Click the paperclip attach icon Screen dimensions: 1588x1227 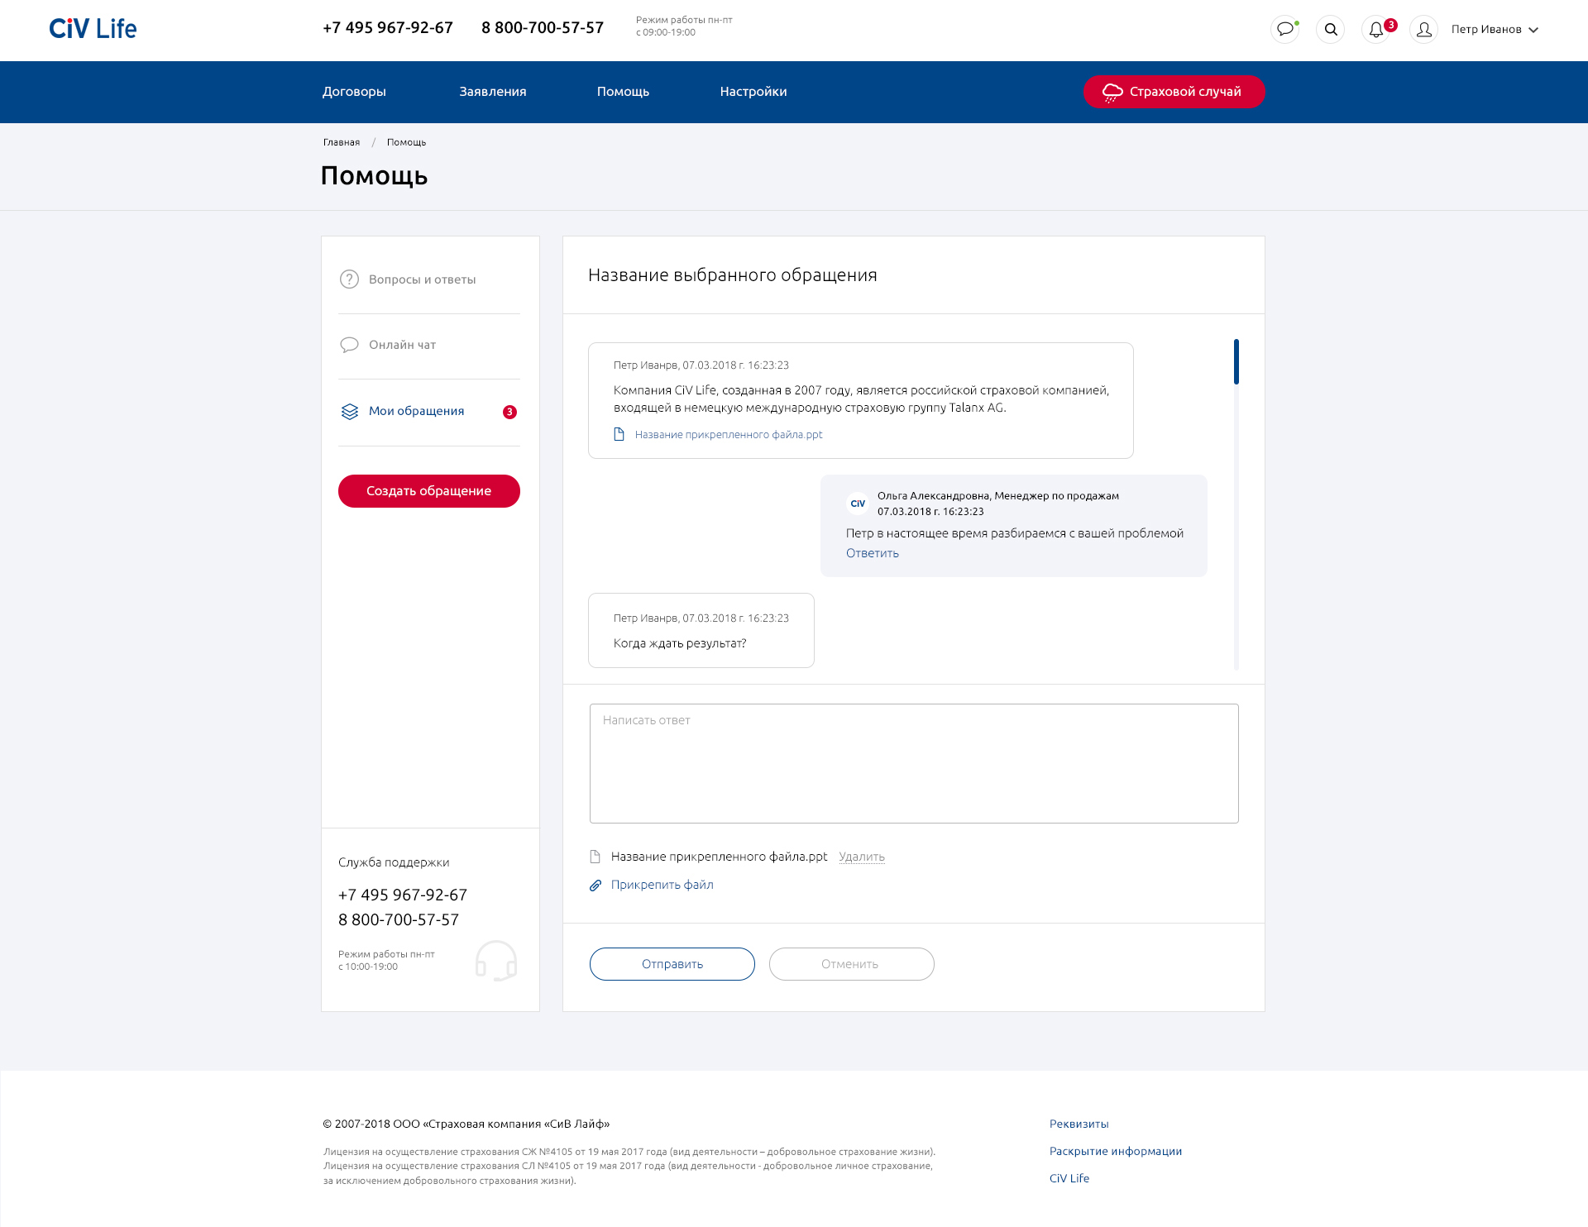[x=595, y=886]
